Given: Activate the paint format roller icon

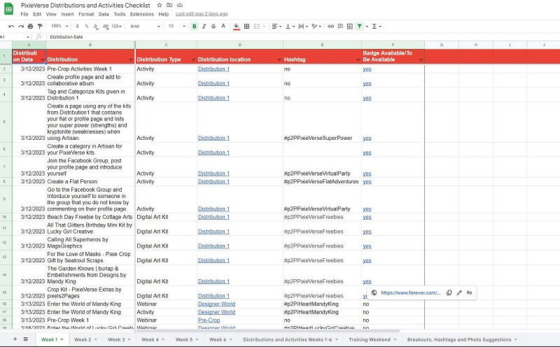Looking at the screenshot, I should [x=40, y=27].
